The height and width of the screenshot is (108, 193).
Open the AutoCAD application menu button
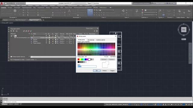click(x=2, y=4)
